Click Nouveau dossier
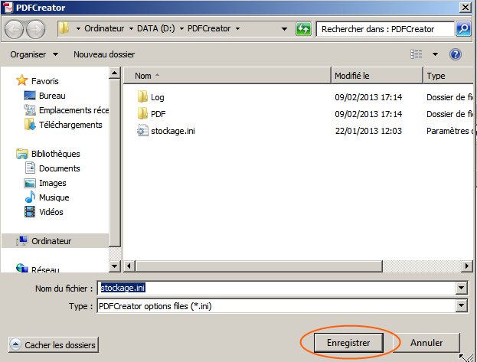 point(104,54)
